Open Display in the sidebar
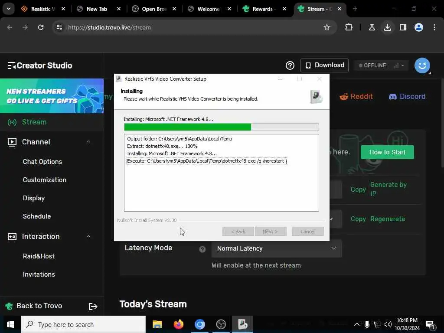 [x=34, y=198]
